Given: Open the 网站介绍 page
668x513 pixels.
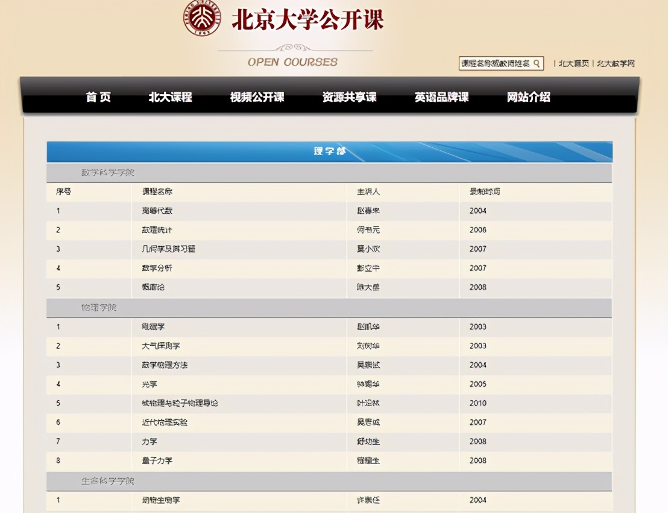Looking at the screenshot, I should [x=528, y=97].
